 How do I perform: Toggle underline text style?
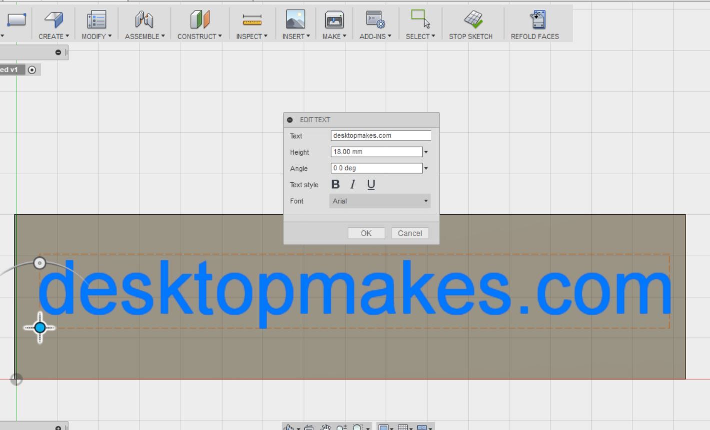tap(371, 184)
